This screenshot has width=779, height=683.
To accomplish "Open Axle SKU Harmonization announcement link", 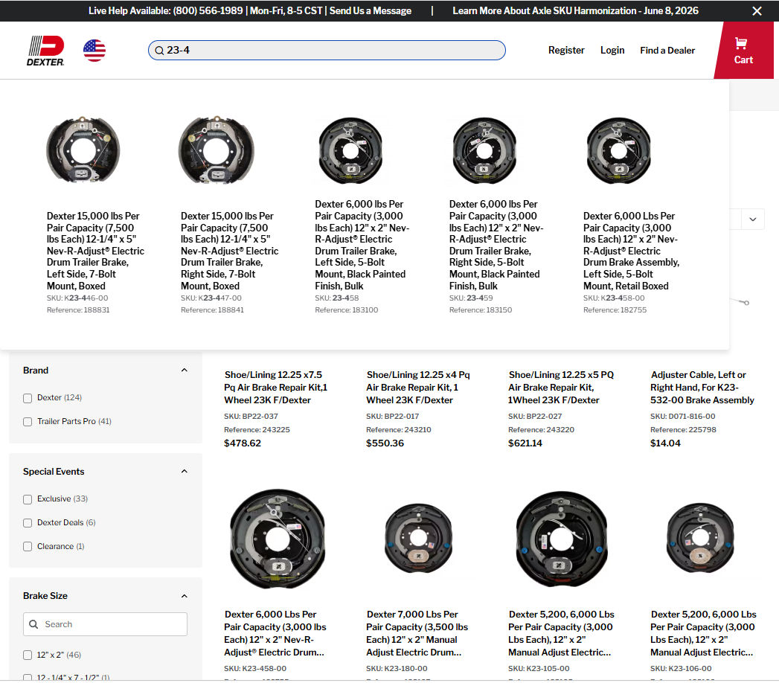I will coord(575,11).
